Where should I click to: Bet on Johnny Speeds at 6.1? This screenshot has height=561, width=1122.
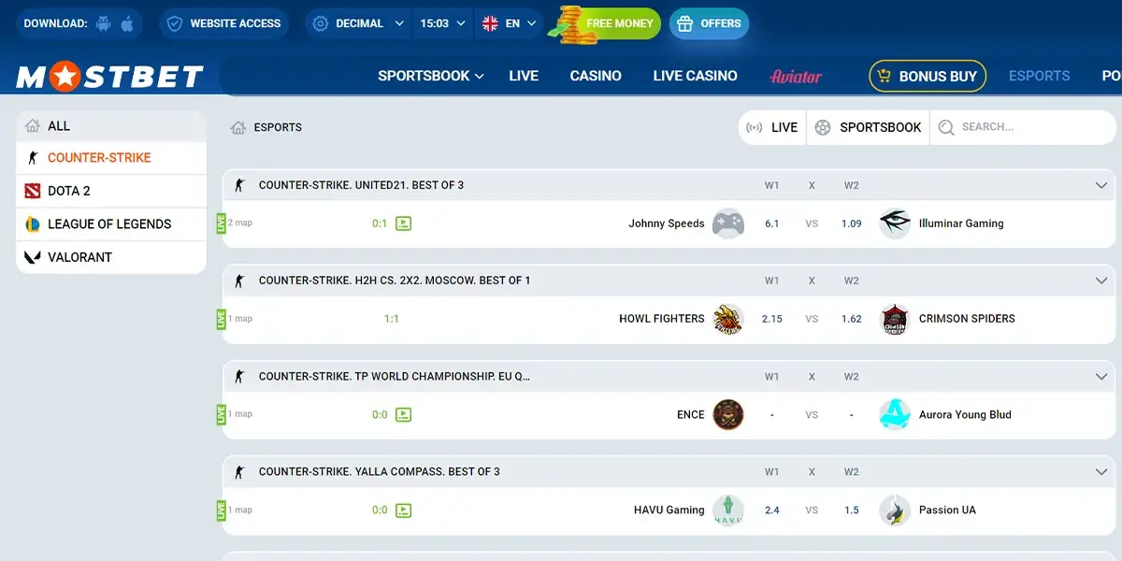coord(772,223)
